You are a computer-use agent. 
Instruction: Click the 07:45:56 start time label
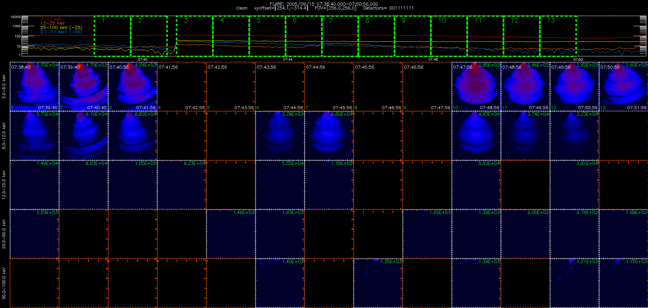364,67
